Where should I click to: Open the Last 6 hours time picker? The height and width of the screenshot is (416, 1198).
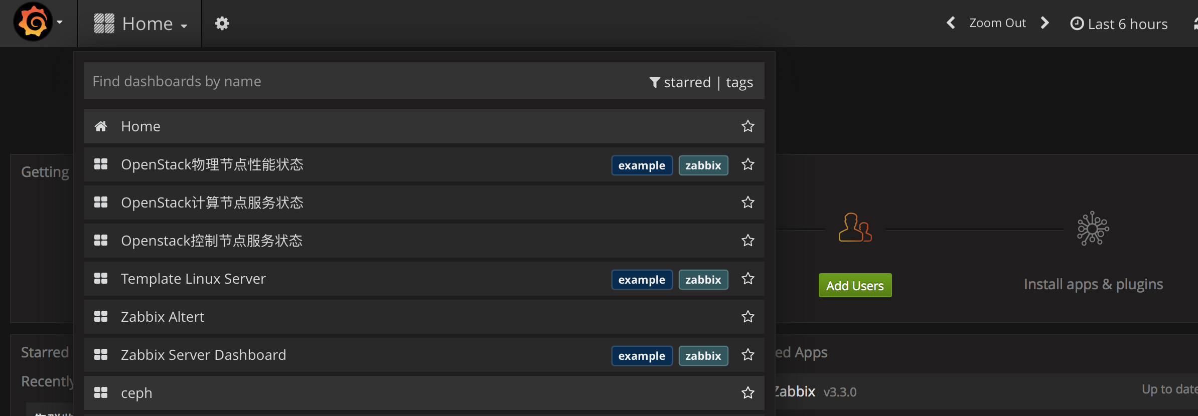[1119, 24]
